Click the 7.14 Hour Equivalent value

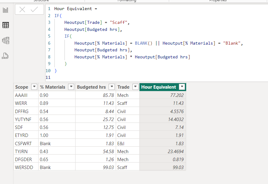pos(179,127)
